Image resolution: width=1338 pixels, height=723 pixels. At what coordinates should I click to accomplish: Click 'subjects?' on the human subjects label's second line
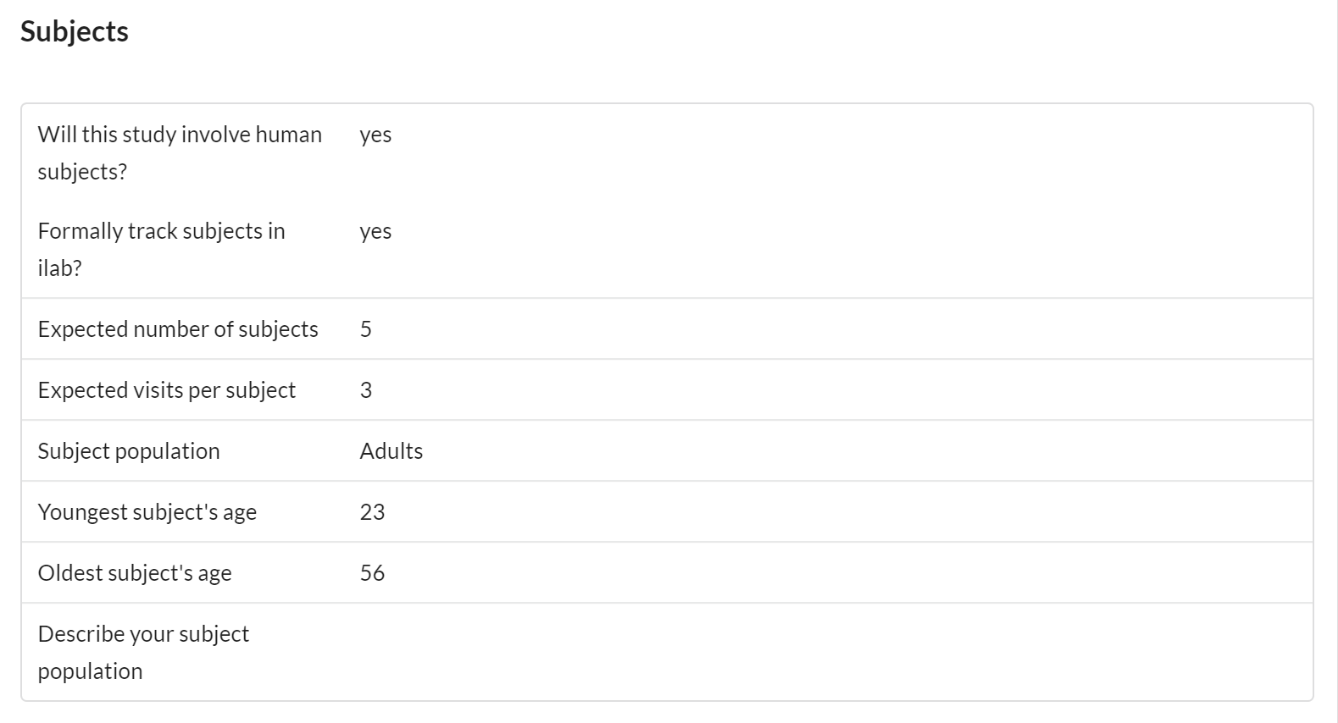point(82,172)
